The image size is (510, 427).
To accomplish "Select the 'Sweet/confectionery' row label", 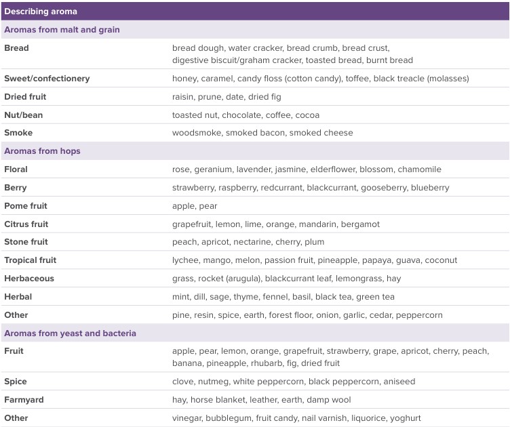I will tap(47, 79).
